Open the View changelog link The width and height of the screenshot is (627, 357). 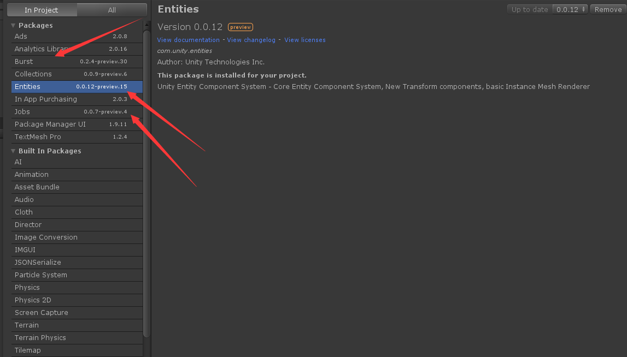[251, 40]
